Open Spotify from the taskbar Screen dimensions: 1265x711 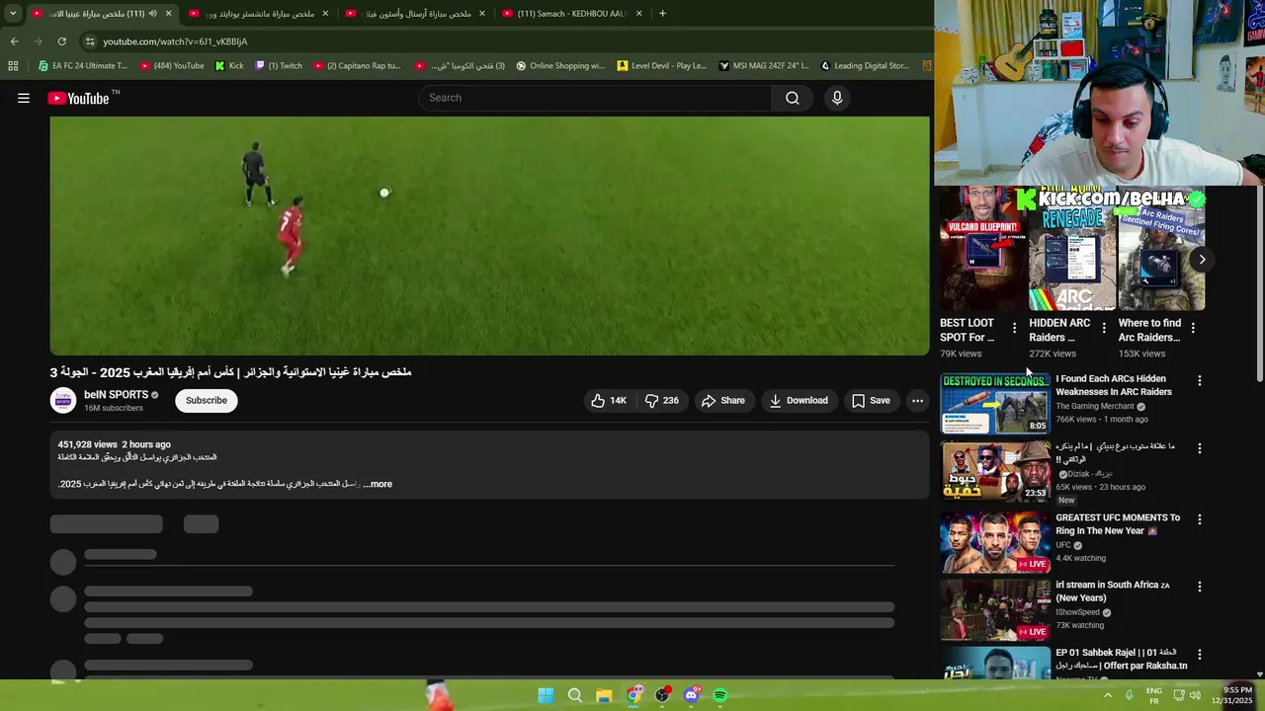(720, 695)
